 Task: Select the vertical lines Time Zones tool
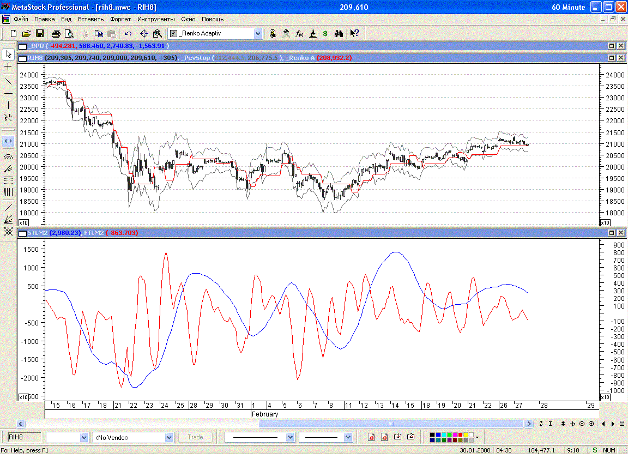tap(8, 192)
